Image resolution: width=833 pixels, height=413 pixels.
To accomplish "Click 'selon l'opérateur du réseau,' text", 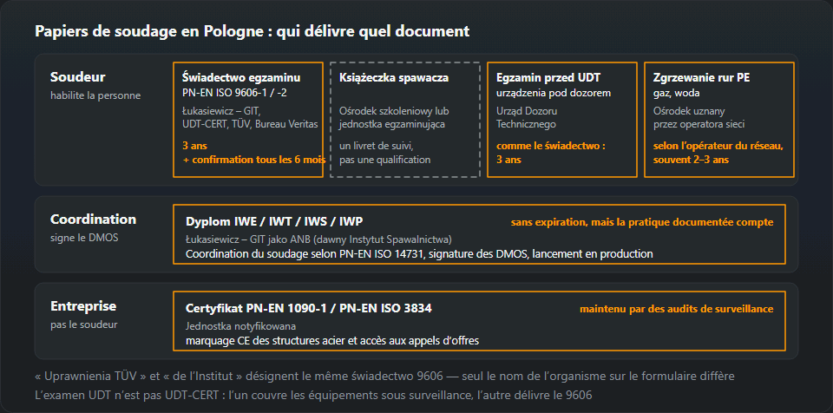I will (x=718, y=146).
